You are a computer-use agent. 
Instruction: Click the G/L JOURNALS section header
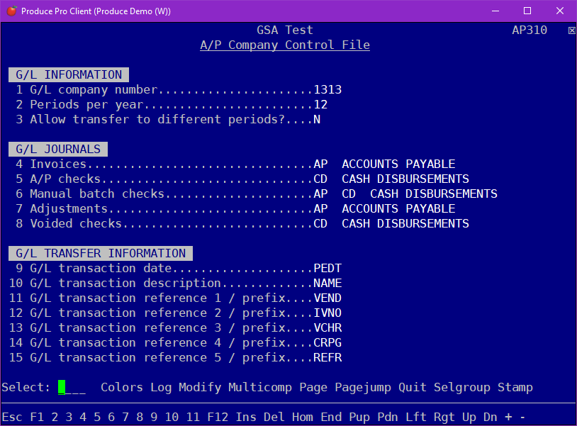[x=58, y=149]
